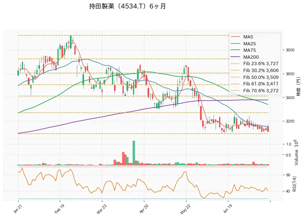The width and height of the screenshot is (304, 218).
Task: Click the tallest green volume bar
Action: point(134,153)
